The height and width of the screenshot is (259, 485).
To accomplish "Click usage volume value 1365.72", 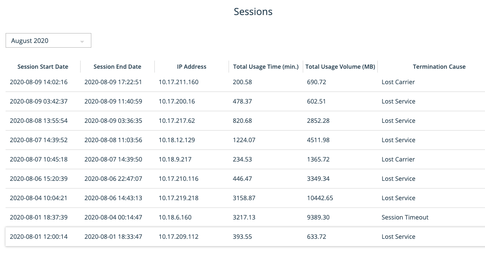I will (318, 159).
